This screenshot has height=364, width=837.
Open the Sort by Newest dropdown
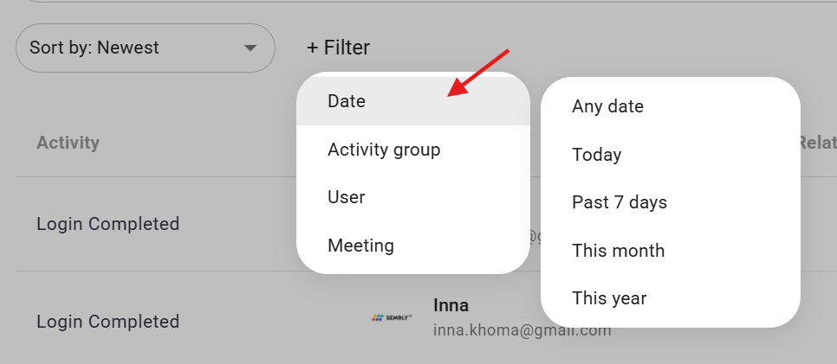tap(130, 48)
